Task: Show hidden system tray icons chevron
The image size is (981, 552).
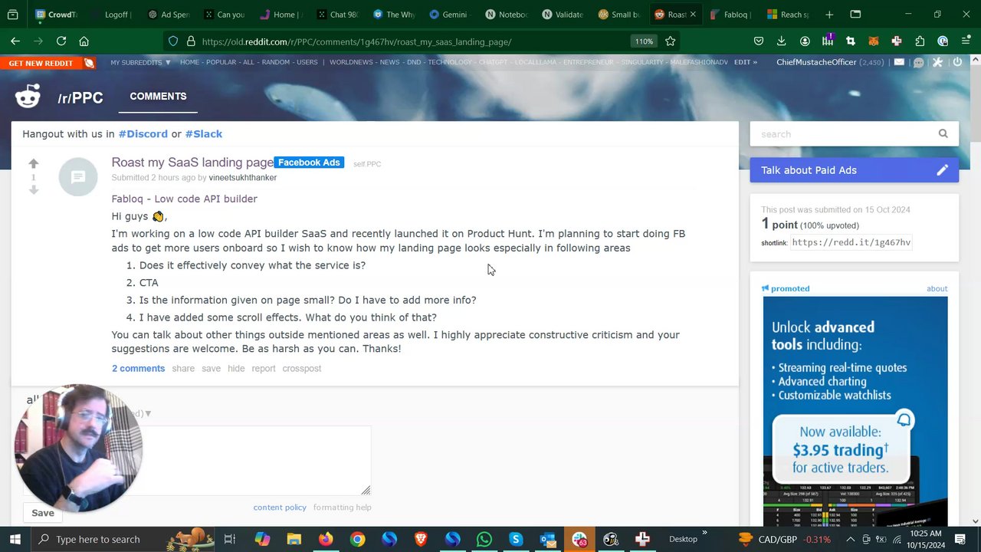Action: pyautogui.click(x=850, y=539)
